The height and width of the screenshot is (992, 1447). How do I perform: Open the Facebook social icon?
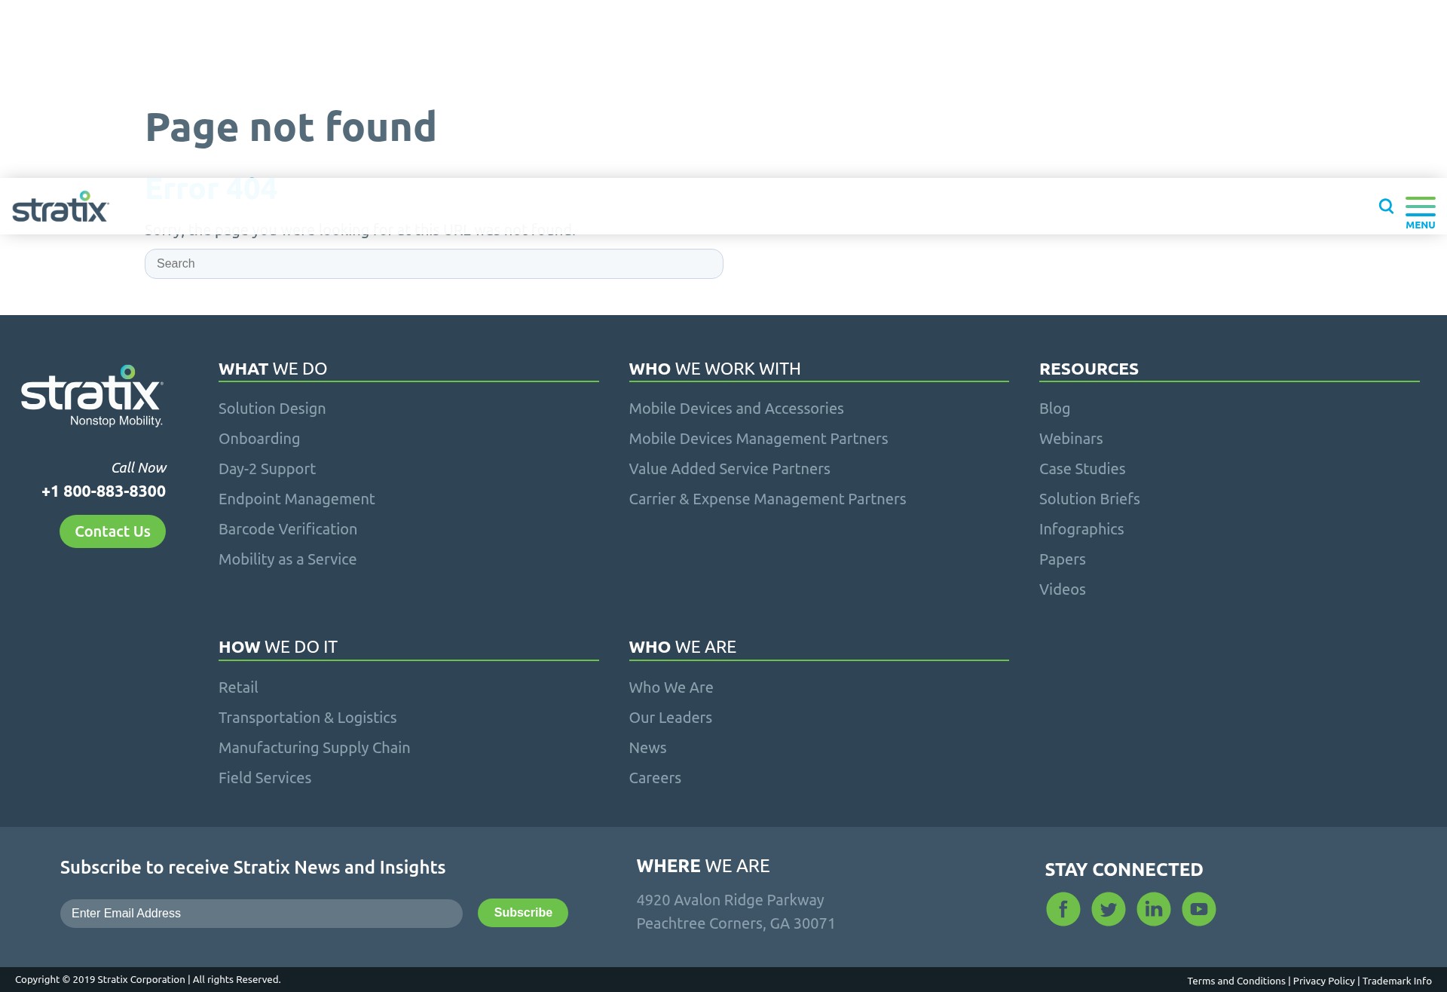[1063, 909]
